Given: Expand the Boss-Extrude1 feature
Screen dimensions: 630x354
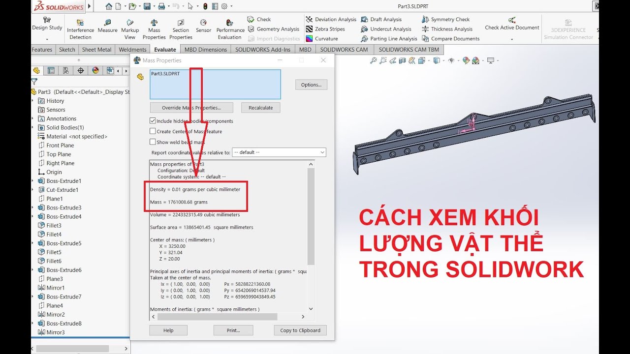Looking at the screenshot, I should 33,181.
